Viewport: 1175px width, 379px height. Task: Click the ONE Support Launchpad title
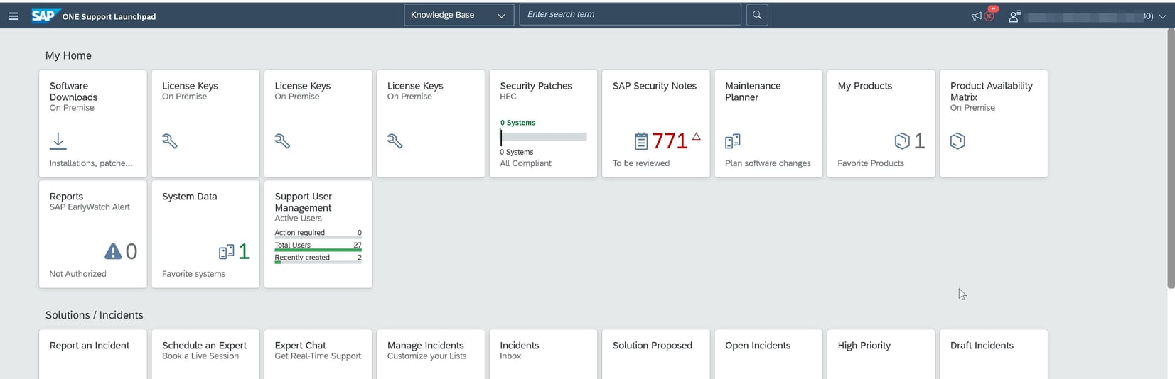(x=109, y=16)
